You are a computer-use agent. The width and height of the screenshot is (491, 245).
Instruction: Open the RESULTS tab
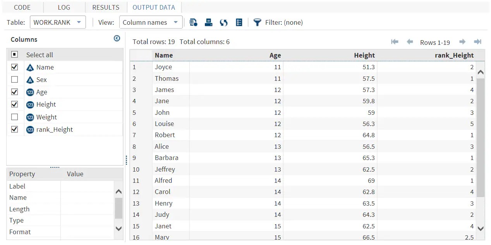pyautogui.click(x=106, y=7)
